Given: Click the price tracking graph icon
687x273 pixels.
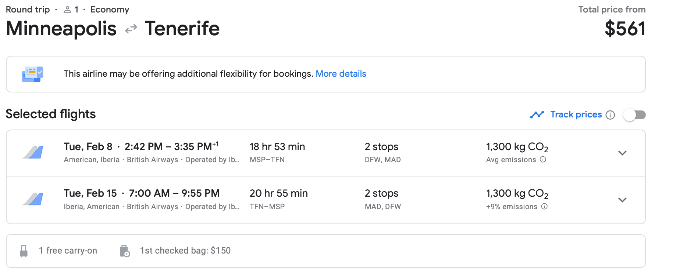Looking at the screenshot, I should coord(537,115).
